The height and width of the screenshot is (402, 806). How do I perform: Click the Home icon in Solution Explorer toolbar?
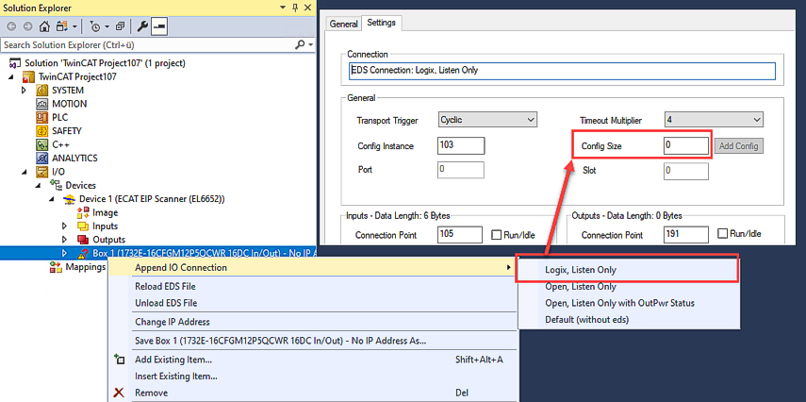click(44, 26)
